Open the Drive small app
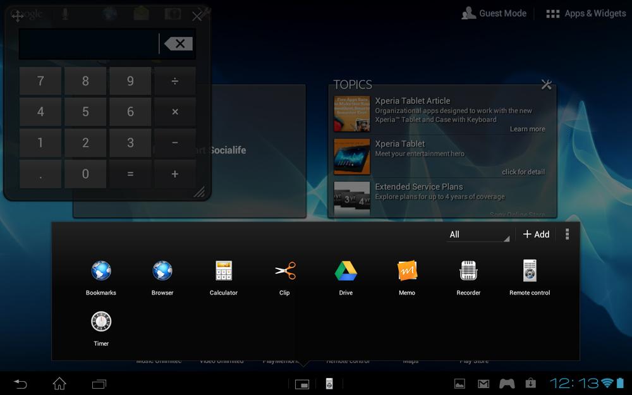This screenshot has width=632, height=395. coord(346,277)
